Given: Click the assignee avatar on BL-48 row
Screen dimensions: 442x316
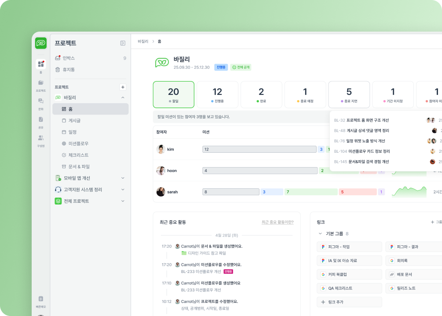Looking at the screenshot, I should (435, 130).
